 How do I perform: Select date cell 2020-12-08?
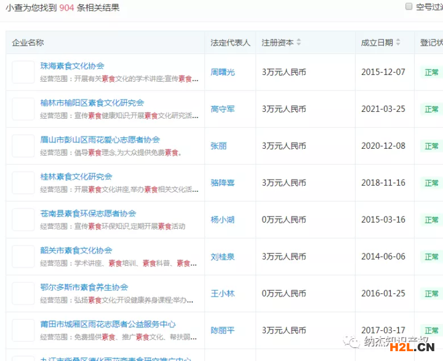click(383, 146)
